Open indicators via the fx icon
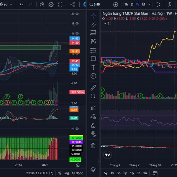Screen dimensions: 177x177 [x=170, y=4]
